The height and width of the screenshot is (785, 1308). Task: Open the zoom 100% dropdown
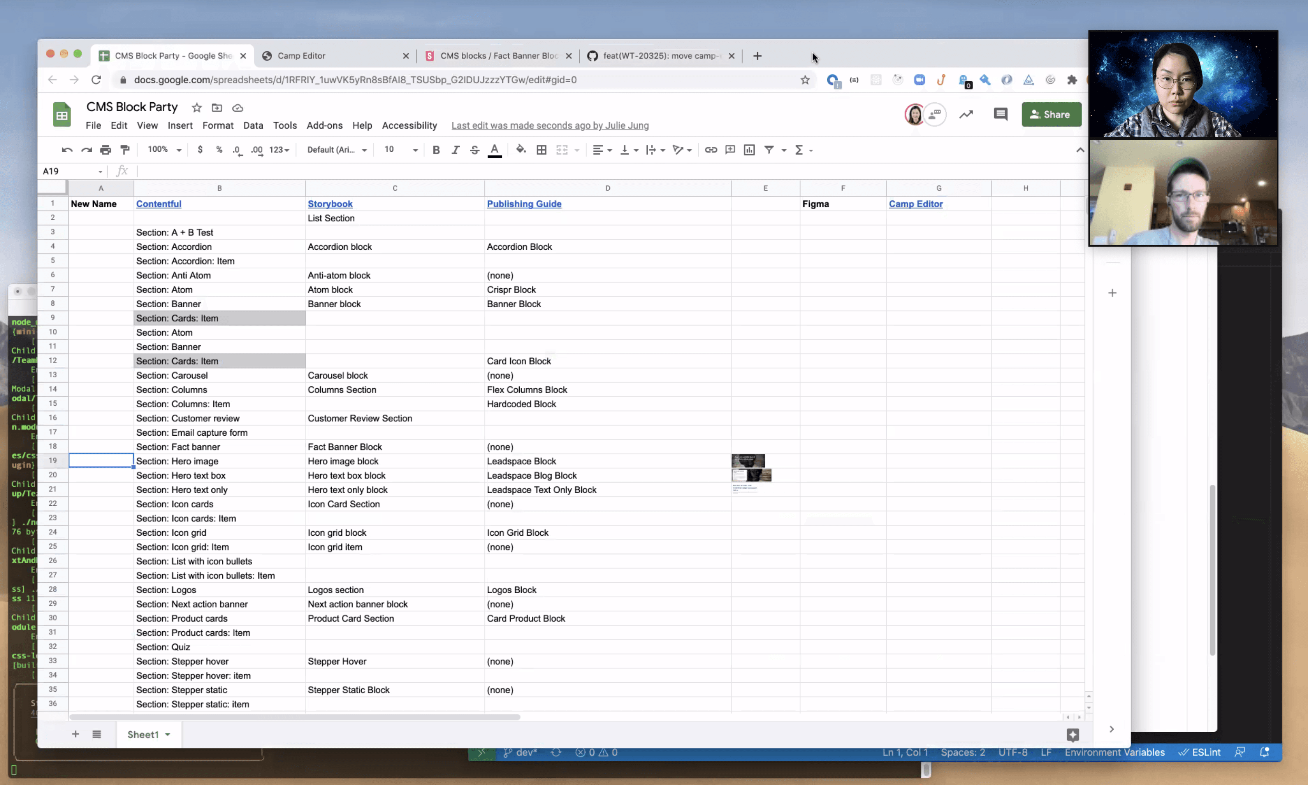[164, 150]
